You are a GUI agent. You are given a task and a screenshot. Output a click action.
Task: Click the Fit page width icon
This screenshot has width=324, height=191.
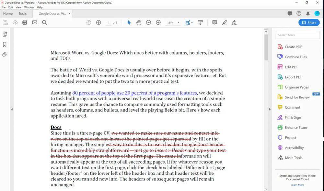pyautogui.click(x=188, y=22)
